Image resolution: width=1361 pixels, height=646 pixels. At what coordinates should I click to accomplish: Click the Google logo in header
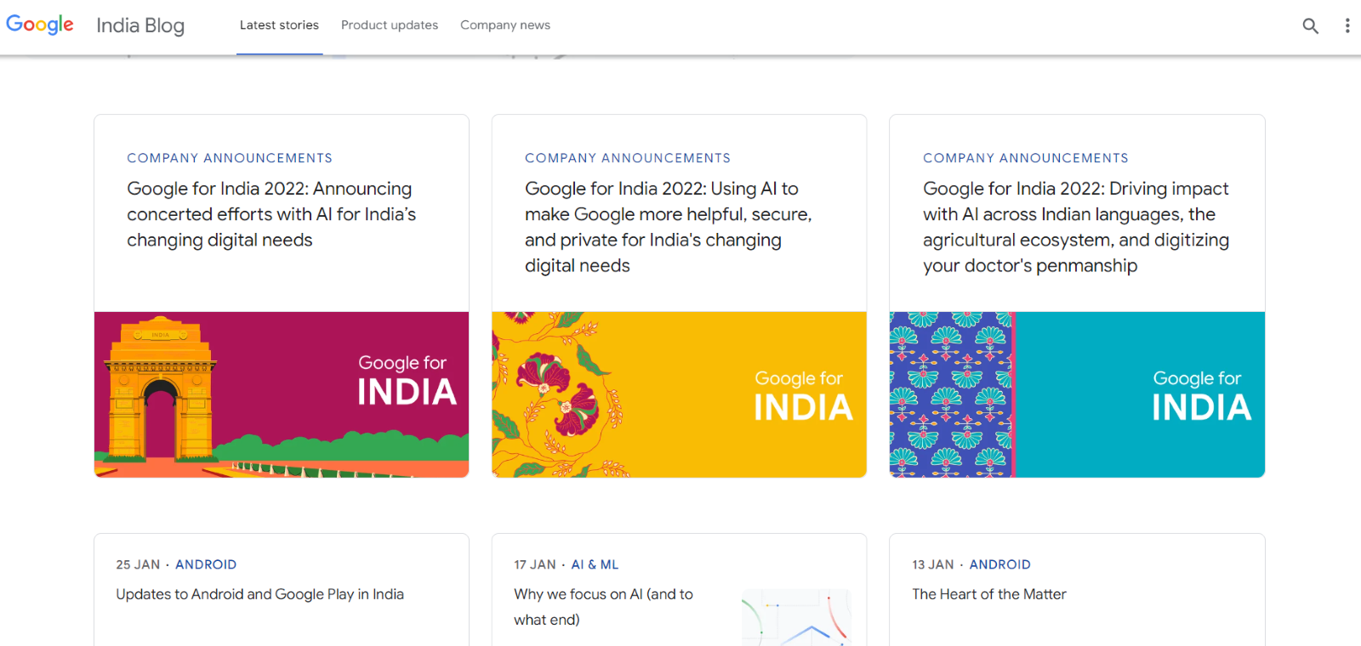pyautogui.click(x=40, y=25)
